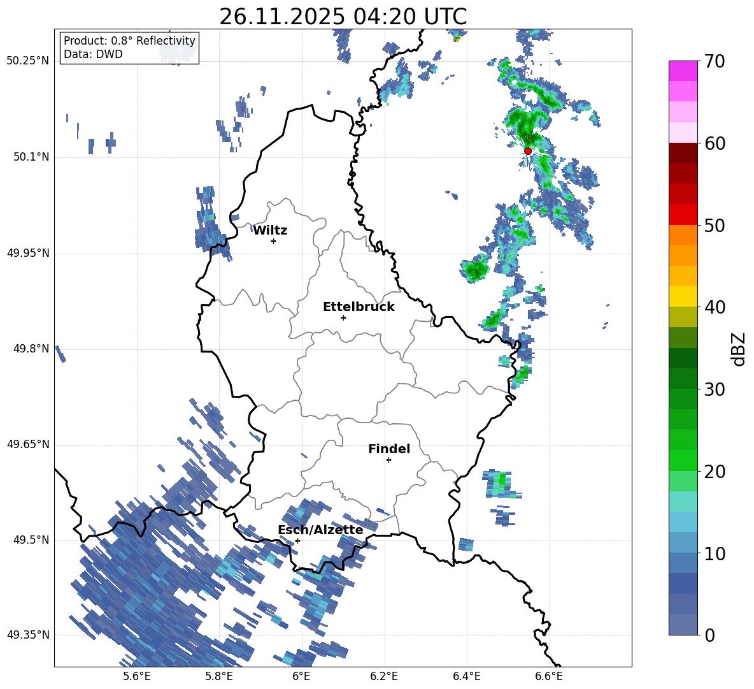754x689 pixels.
Task: Click the 5.6°E longitude label
Action: pyautogui.click(x=137, y=676)
